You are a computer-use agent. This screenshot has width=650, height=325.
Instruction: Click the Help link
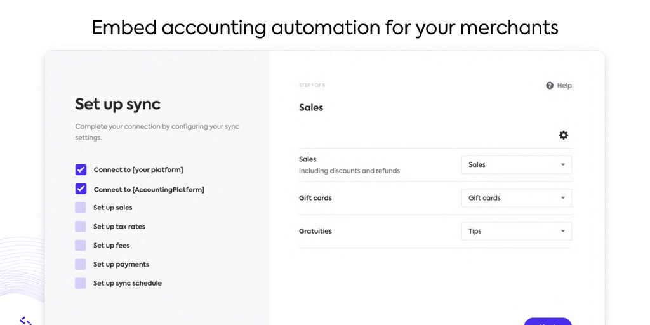tap(564, 86)
